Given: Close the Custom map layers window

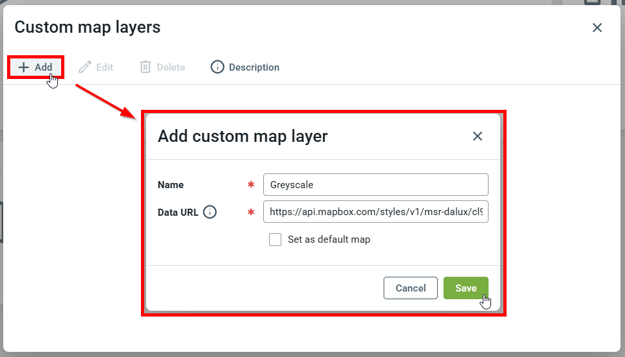Looking at the screenshot, I should (x=597, y=28).
